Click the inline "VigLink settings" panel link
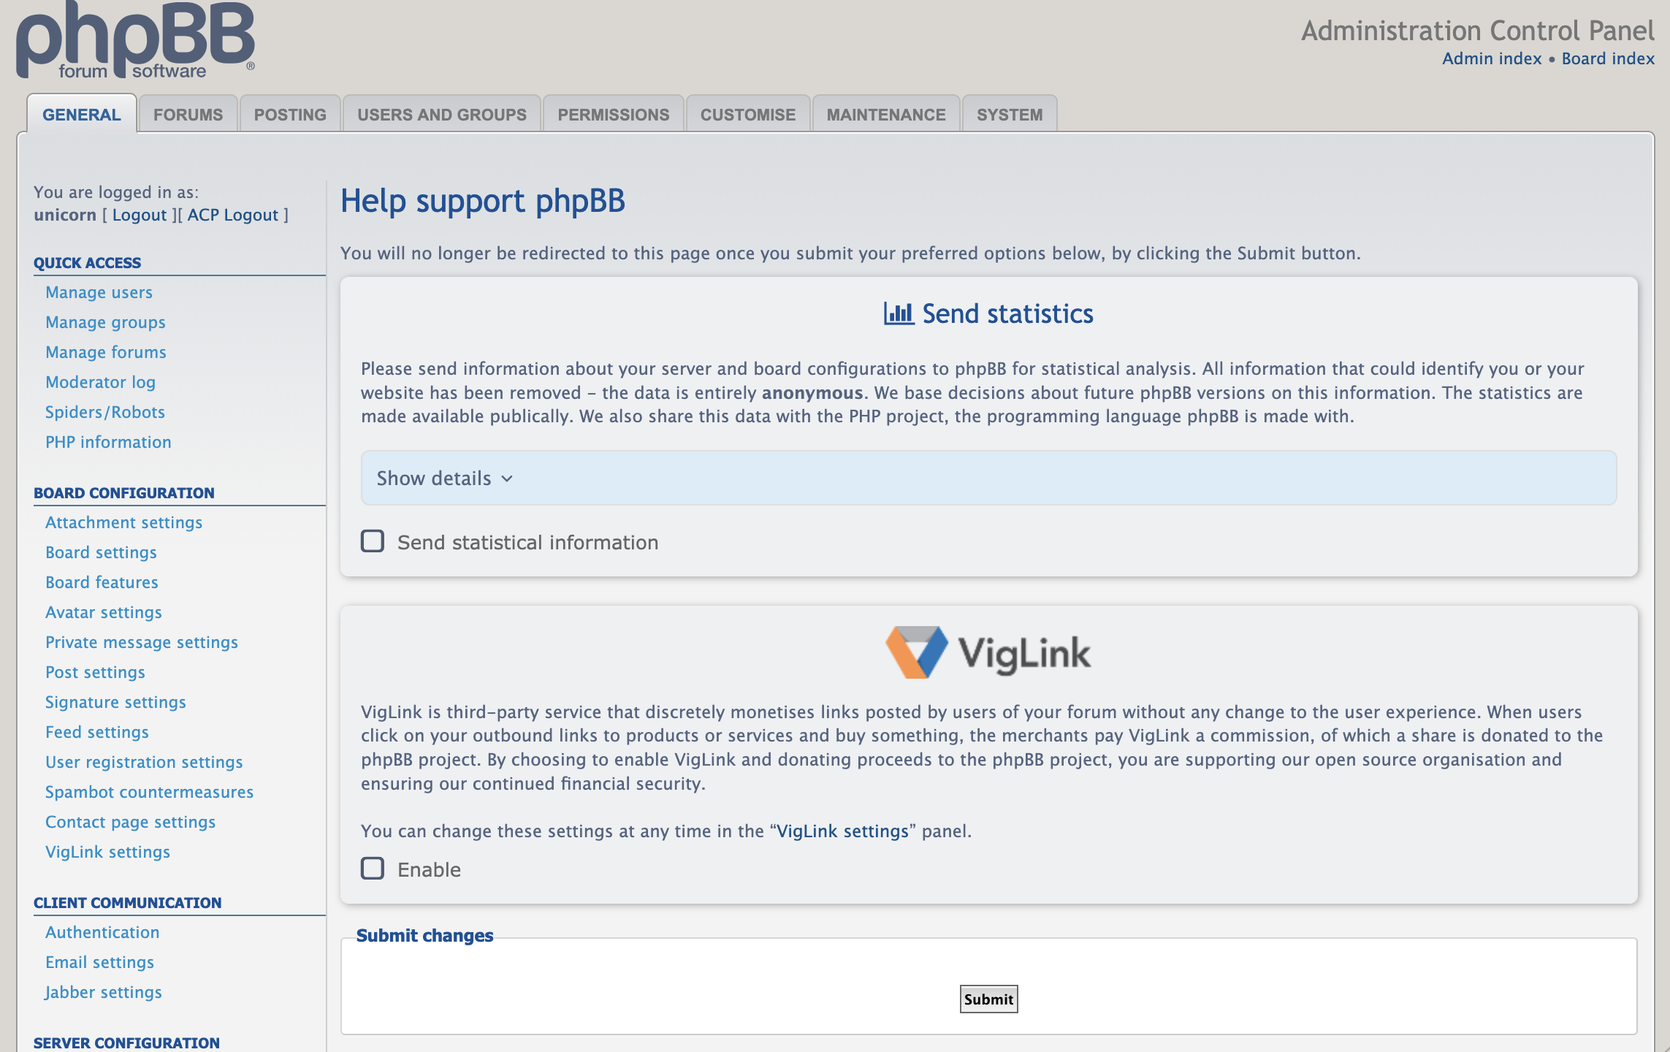This screenshot has height=1052, width=1670. (x=842, y=831)
